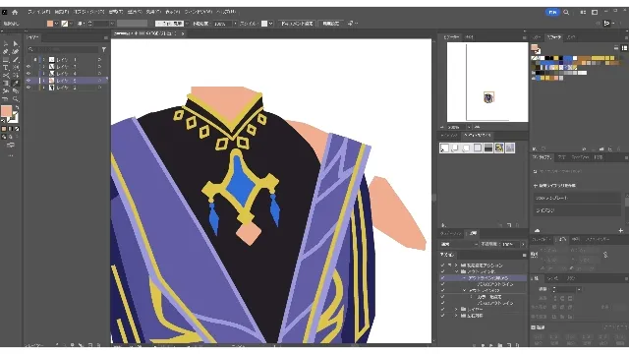The width and height of the screenshot is (629, 354).
Task: Collapse the second action set folder
Action: tap(456, 271)
